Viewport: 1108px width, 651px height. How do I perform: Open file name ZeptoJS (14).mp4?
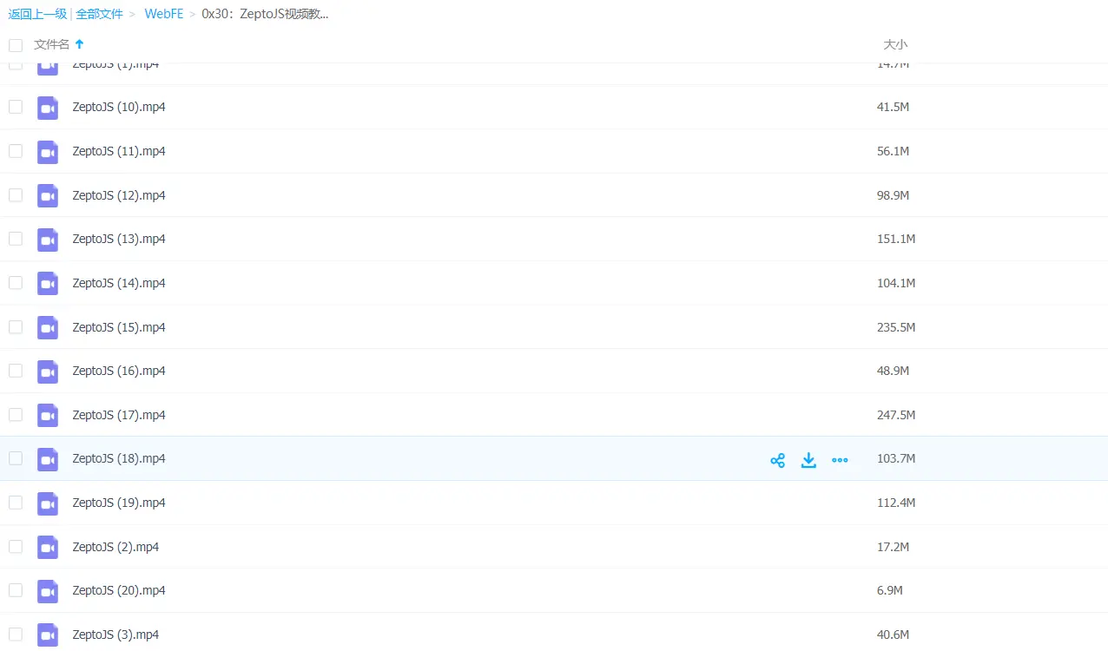[119, 283]
